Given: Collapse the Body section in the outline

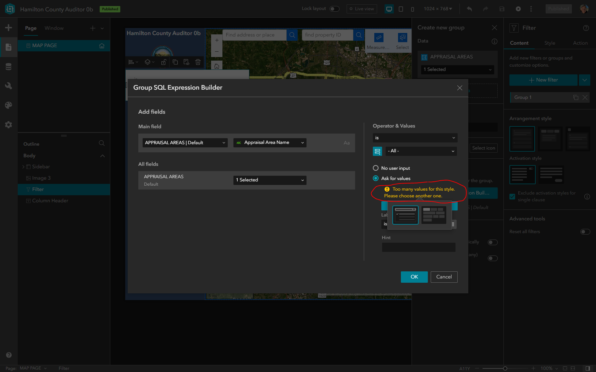Looking at the screenshot, I should click(102, 156).
